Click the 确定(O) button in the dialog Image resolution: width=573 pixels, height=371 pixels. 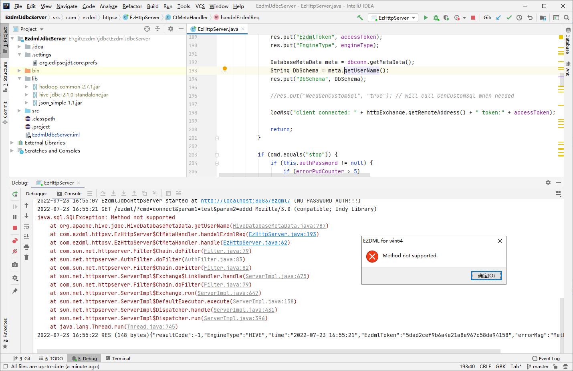click(x=486, y=276)
